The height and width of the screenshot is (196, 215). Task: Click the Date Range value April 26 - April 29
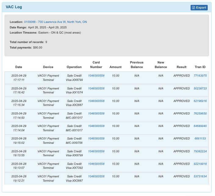[x=47, y=27]
